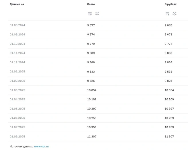The image size is (188, 150).
Task: Select the 01.09.2024 date cell
Action: [x=17, y=35]
